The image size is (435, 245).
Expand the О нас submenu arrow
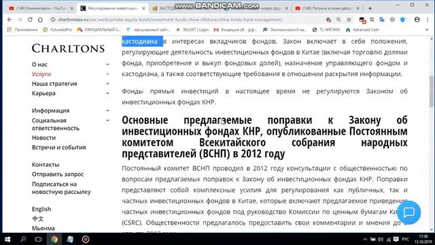pyautogui.click(x=107, y=65)
